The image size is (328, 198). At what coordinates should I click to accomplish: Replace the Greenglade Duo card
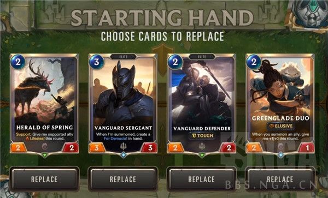pyautogui.click(x=280, y=179)
